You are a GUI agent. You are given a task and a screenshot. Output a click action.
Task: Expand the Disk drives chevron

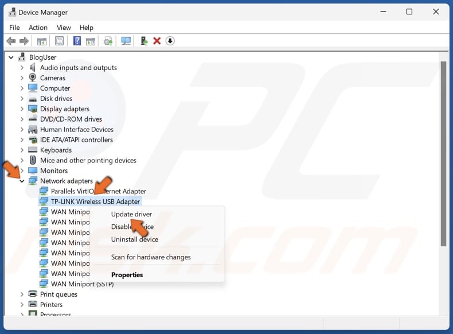click(x=22, y=99)
